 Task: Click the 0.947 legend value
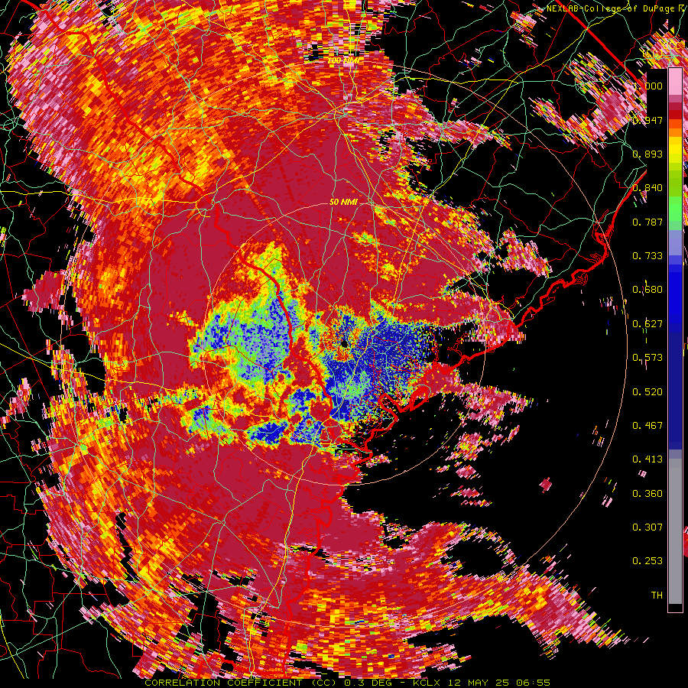click(x=647, y=120)
